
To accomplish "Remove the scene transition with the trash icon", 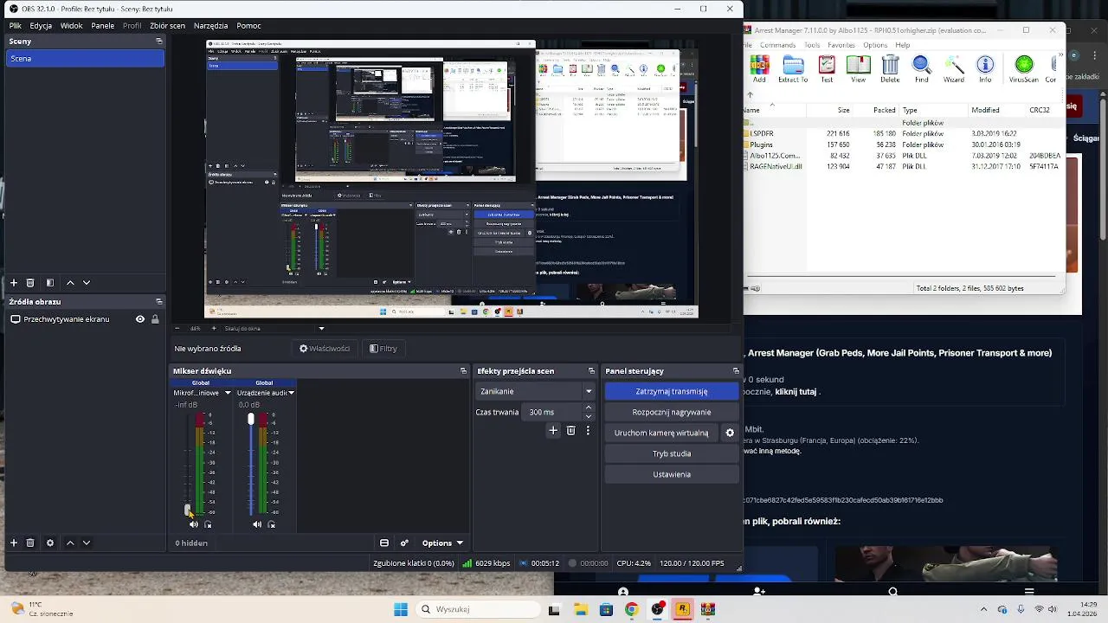I will point(570,431).
